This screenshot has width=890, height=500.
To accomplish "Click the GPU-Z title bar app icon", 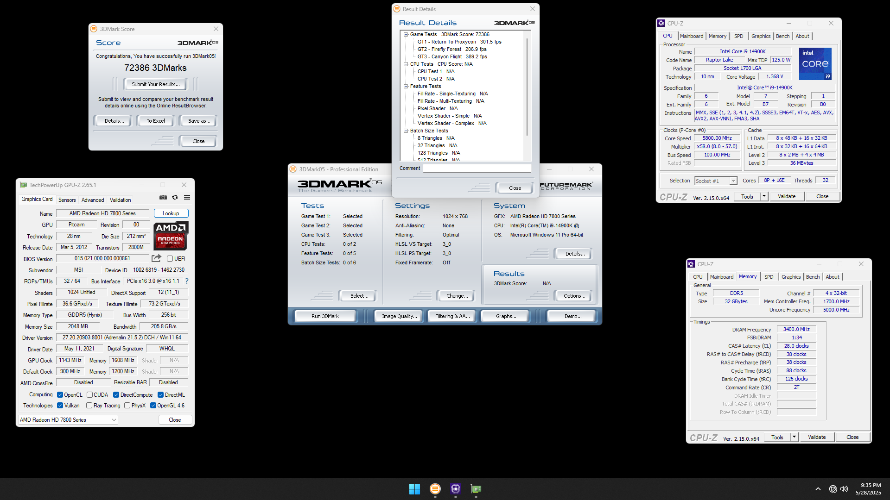I will pos(24,185).
